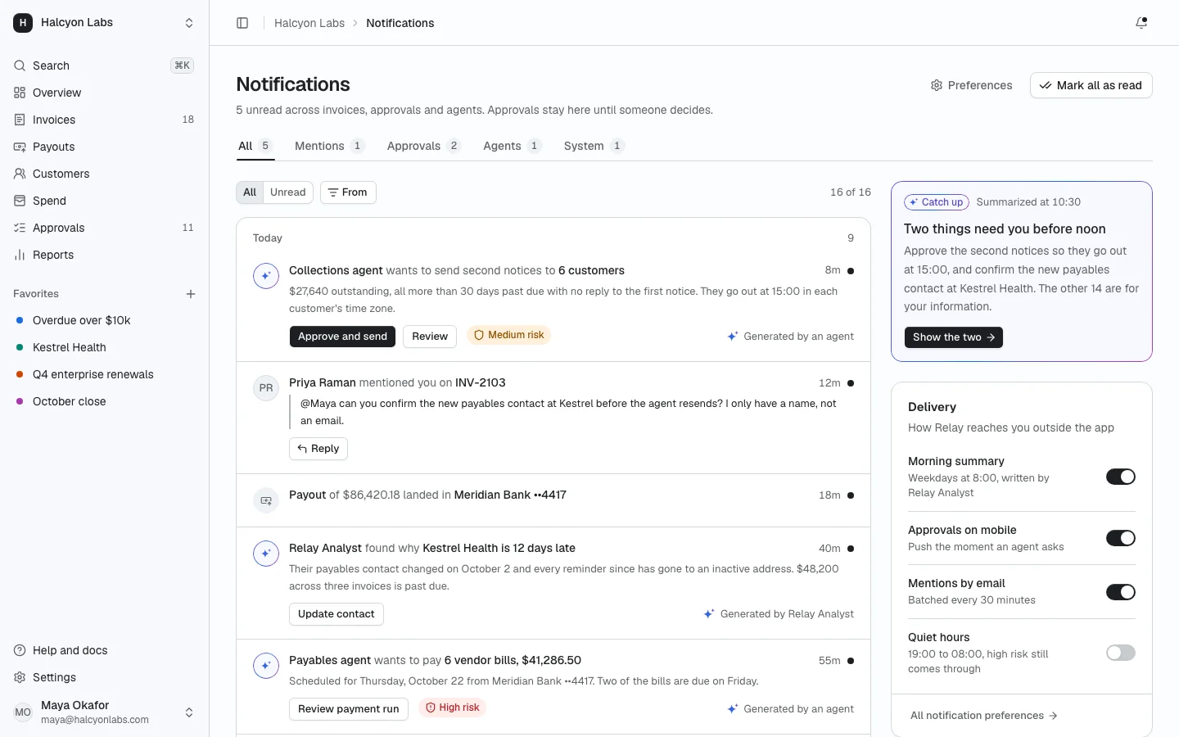Open the Overdue over $10k favorite
The height and width of the screenshot is (737, 1179).
105,320
